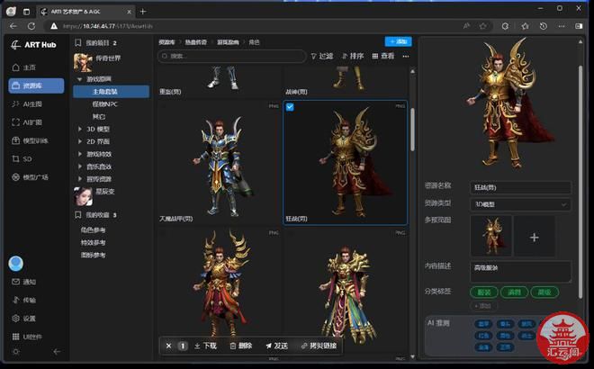The height and width of the screenshot is (369, 594).
Task: Open the 传奇世界 project
Action: coord(108,58)
